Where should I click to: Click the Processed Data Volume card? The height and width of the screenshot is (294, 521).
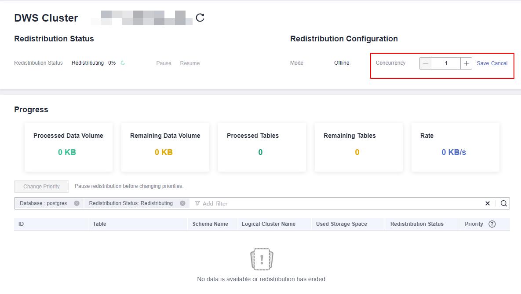(x=68, y=147)
